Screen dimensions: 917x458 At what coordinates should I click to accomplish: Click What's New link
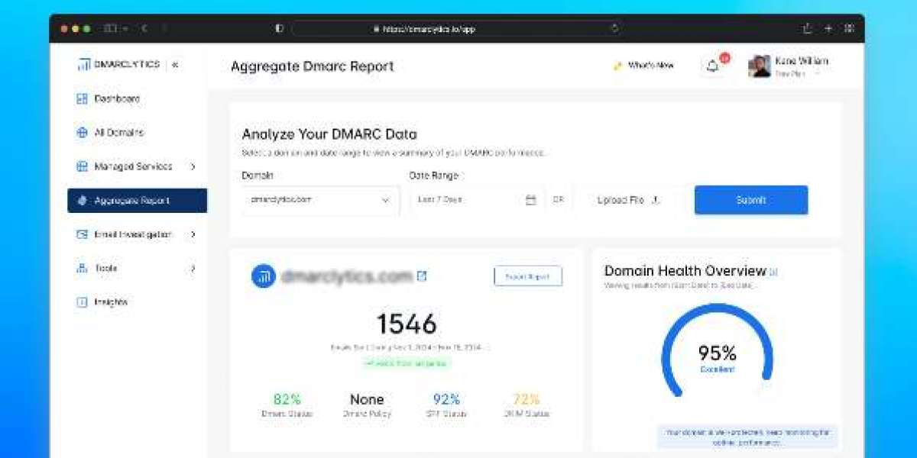click(x=643, y=66)
